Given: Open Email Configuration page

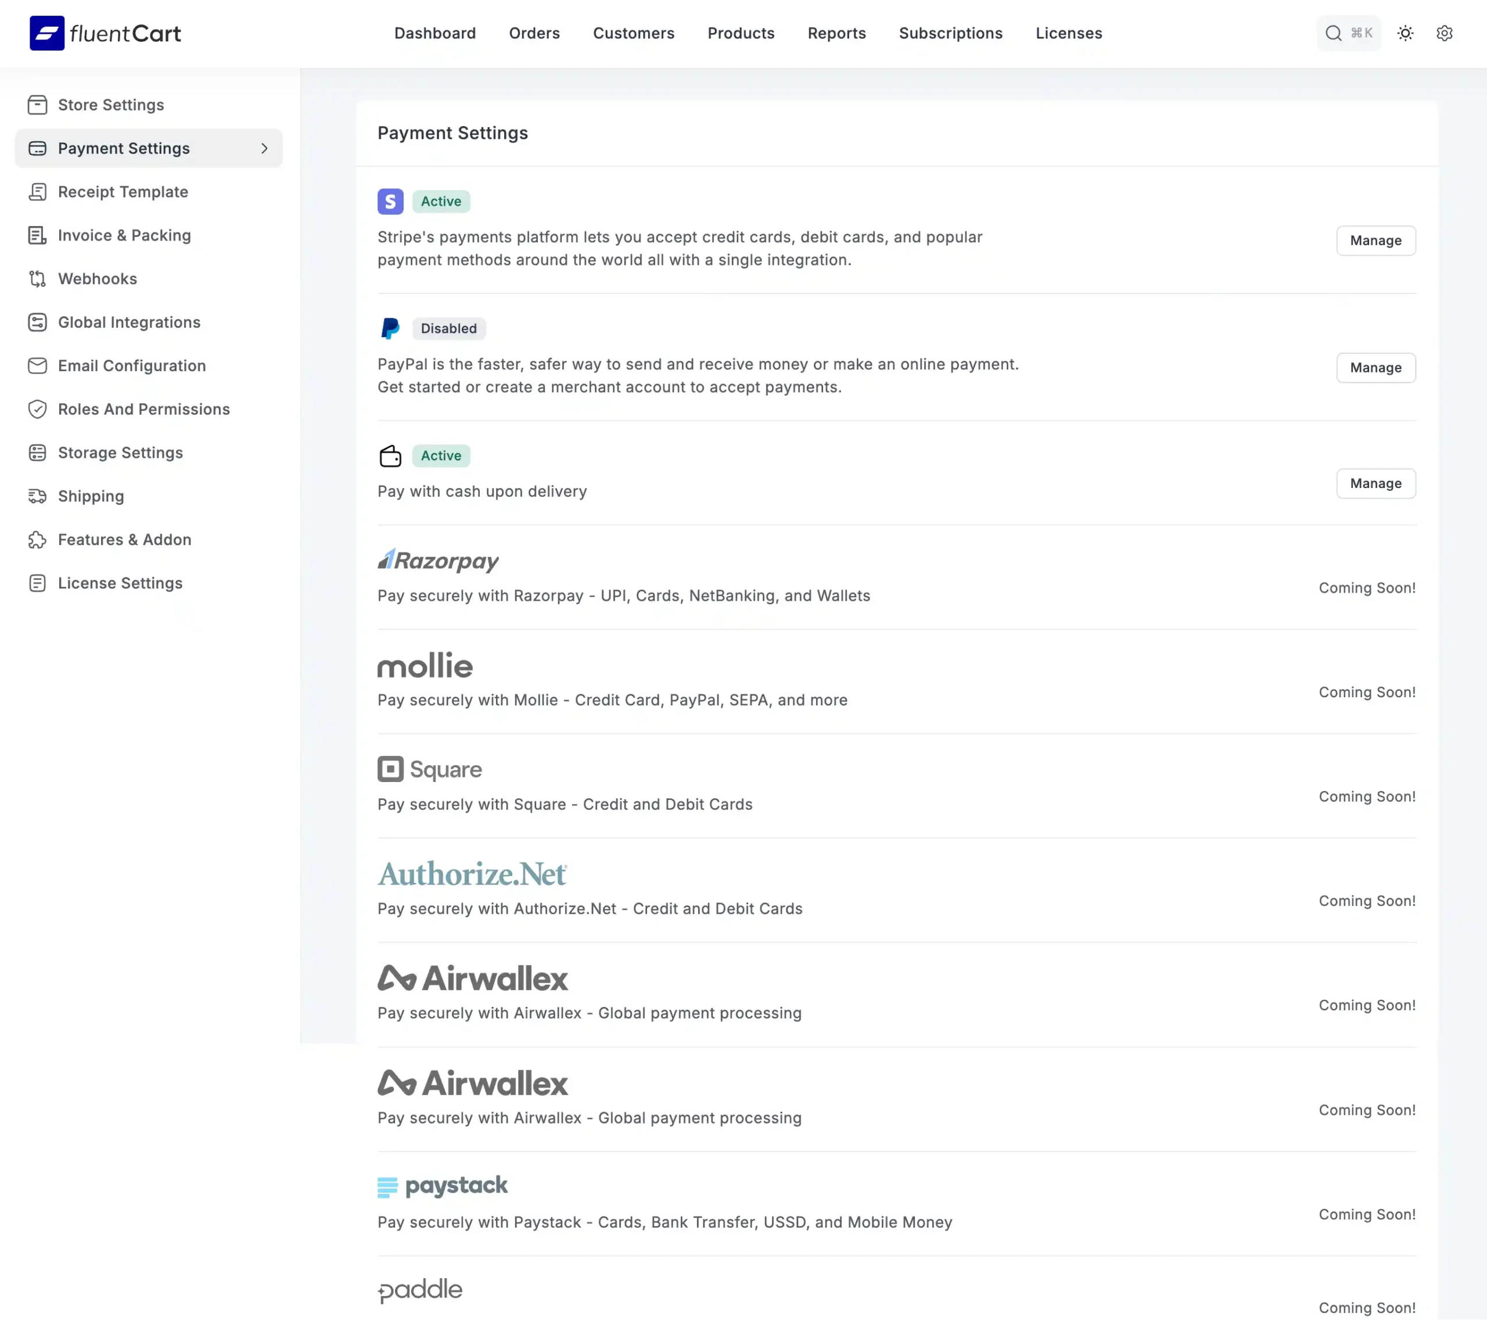Looking at the screenshot, I should tap(148, 365).
